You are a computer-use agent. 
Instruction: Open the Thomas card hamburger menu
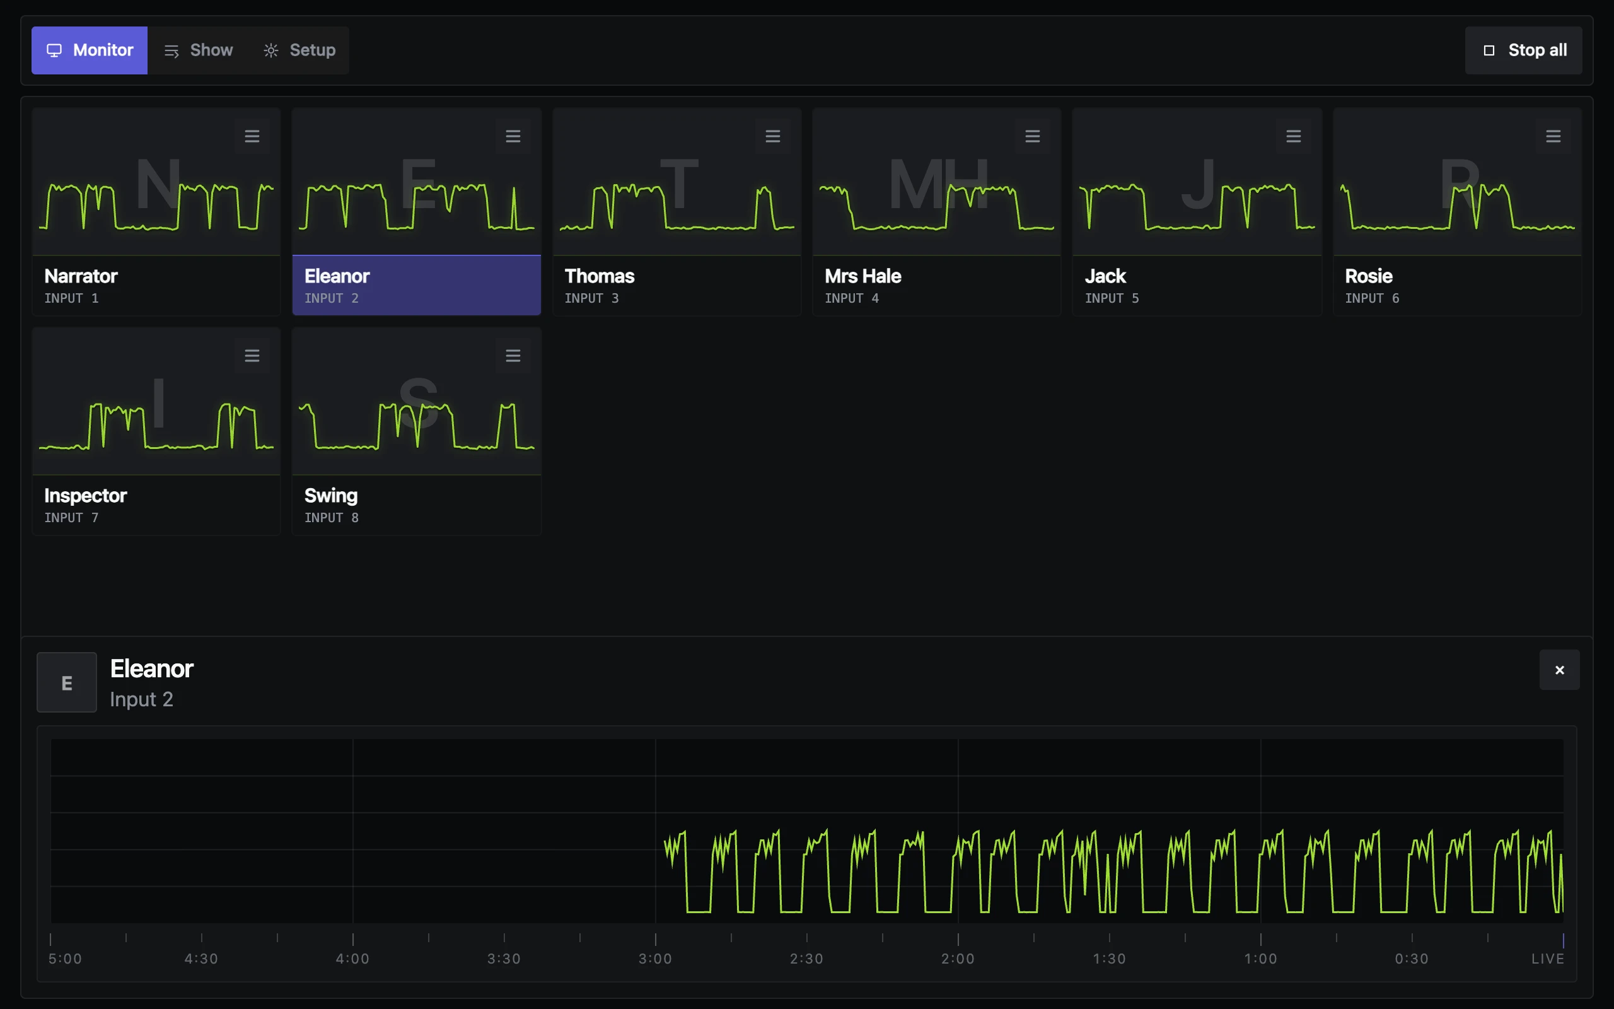pyautogui.click(x=772, y=136)
